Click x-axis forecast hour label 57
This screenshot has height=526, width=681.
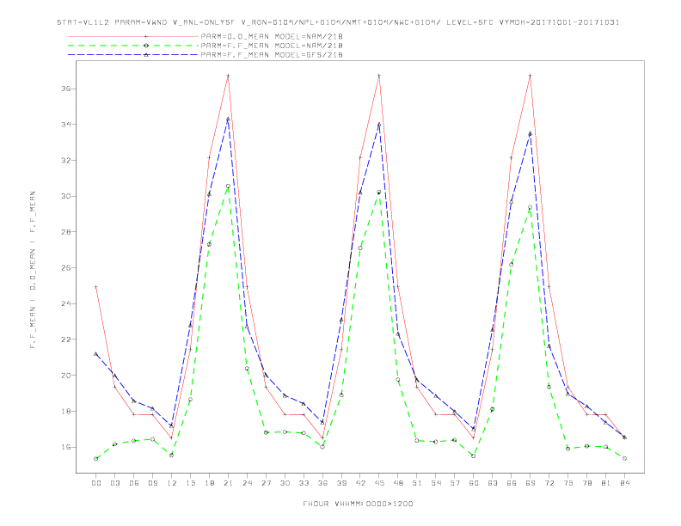455,483
